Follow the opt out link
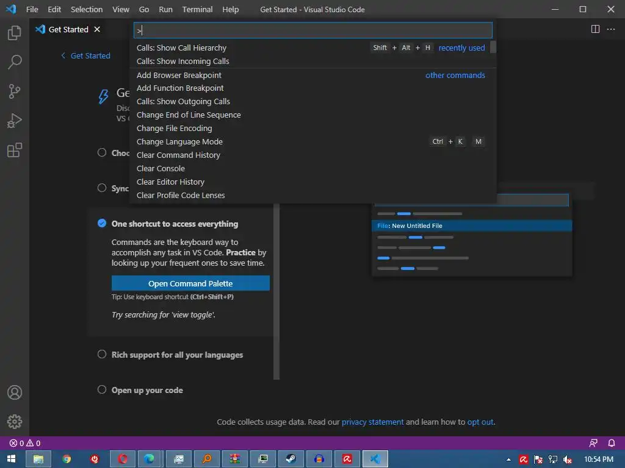This screenshot has height=468, width=625. point(480,422)
